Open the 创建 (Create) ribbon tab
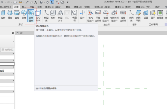167x109 pixels. (16, 7)
